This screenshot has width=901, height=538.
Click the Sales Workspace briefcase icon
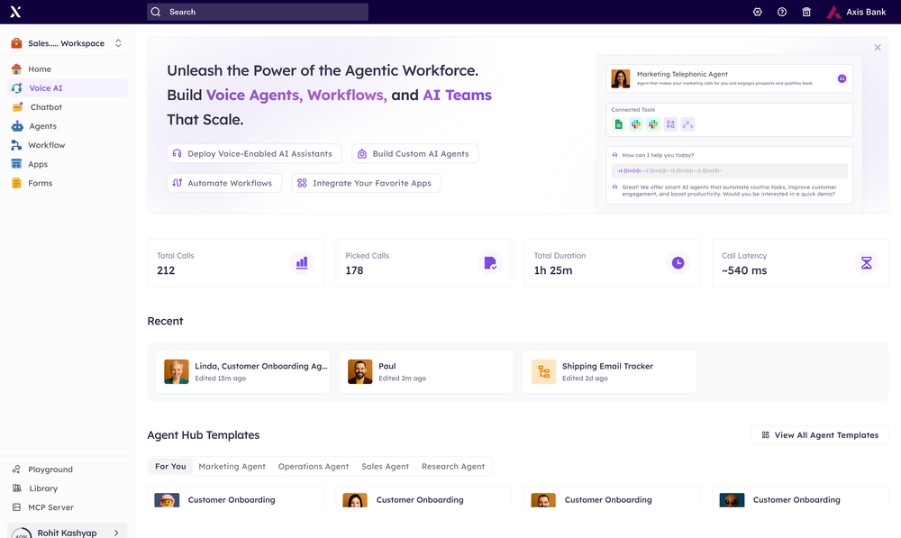tap(16, 43)
